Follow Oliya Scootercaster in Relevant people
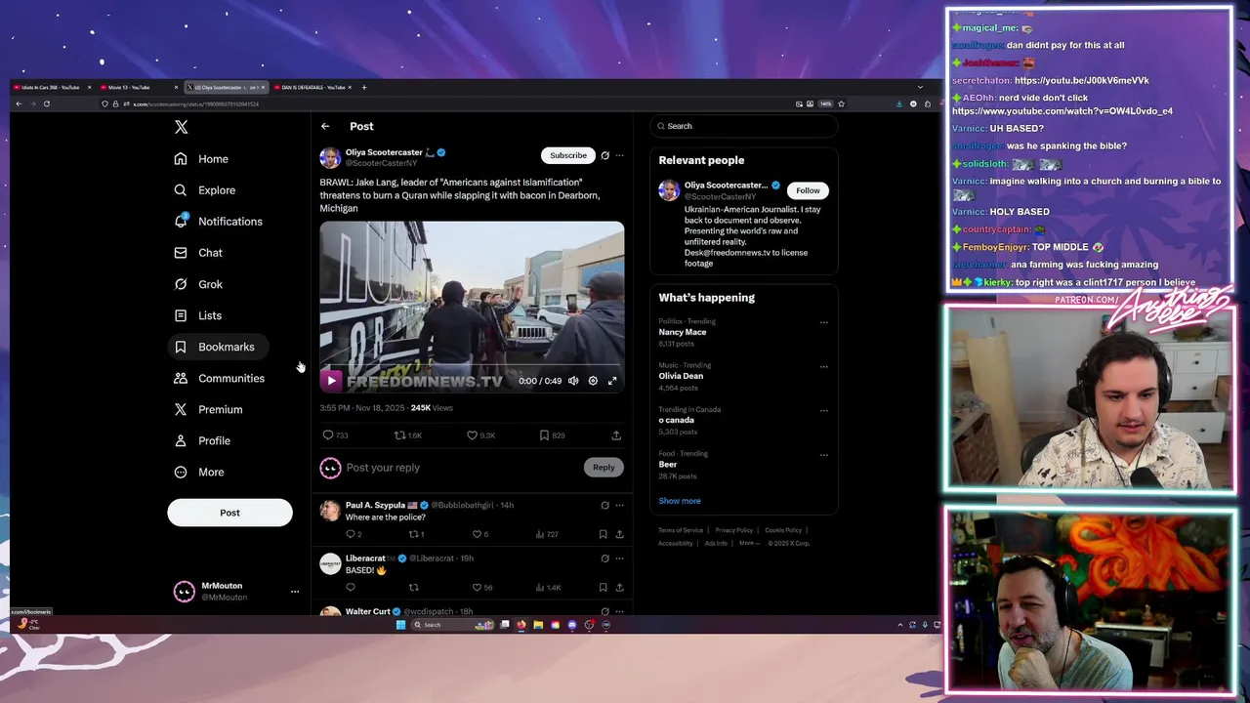This screenshot has height=703, width=1250. point(808,190)
